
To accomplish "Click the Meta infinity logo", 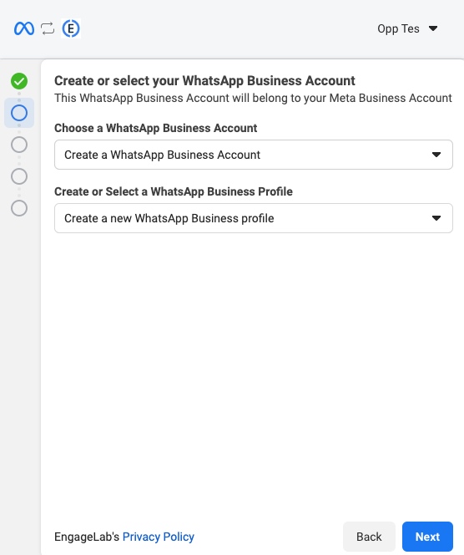I will [24, 28].
